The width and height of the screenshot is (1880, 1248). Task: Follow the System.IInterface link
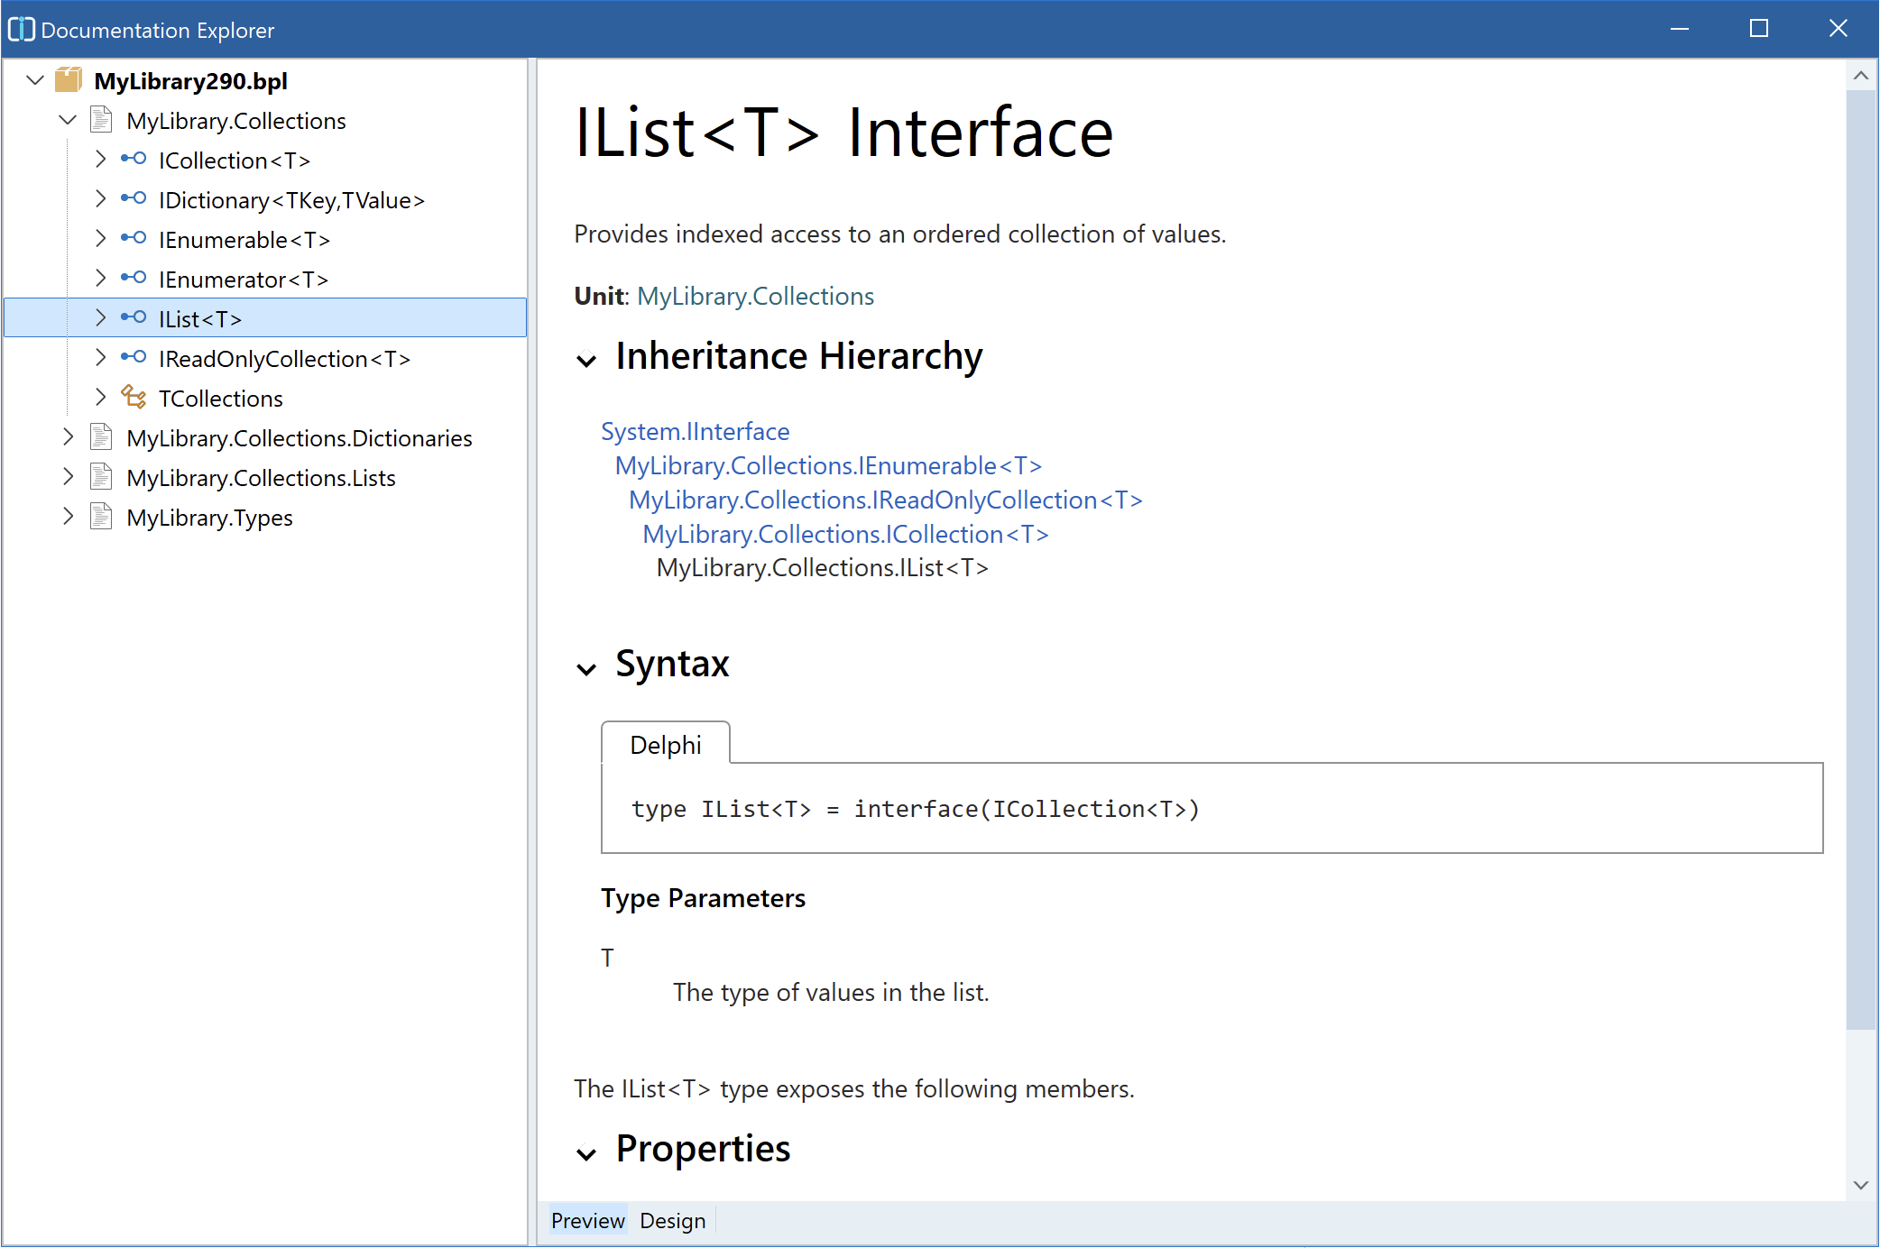point(695,431)
